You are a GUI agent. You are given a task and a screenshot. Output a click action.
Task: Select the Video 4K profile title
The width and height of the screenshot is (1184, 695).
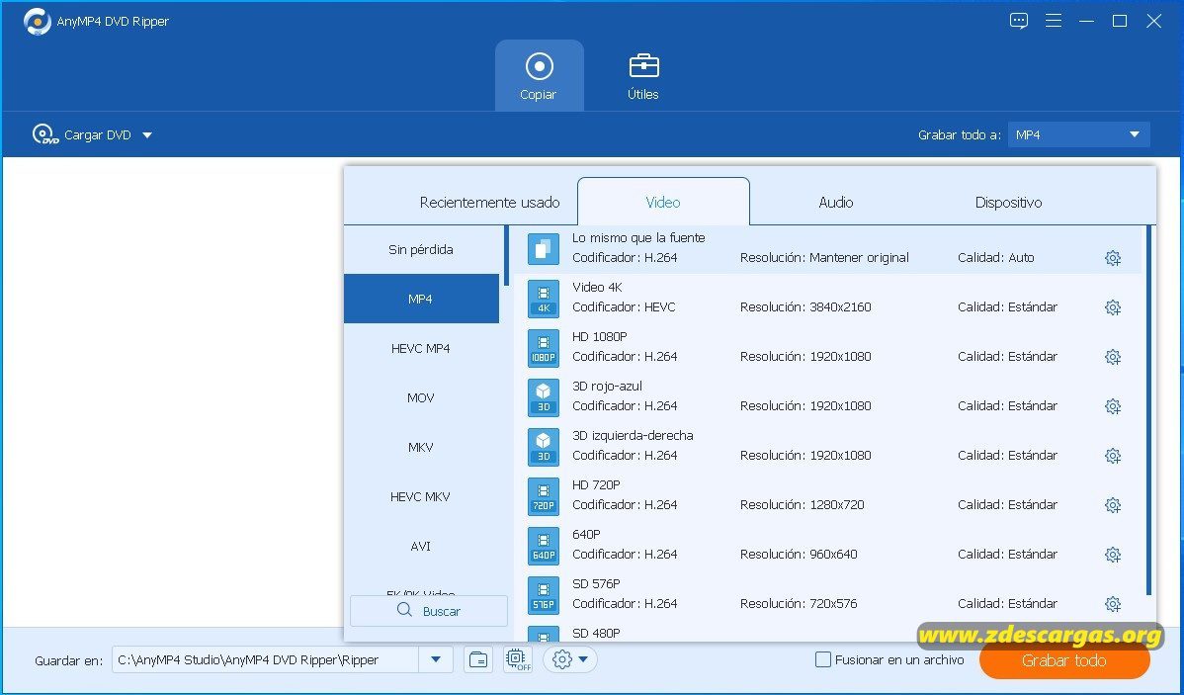pyautogui.click(x=597, y=287)
